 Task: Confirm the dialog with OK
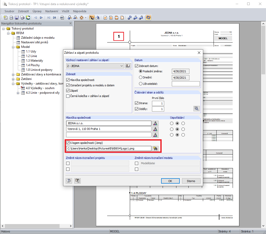pos(170,181)
